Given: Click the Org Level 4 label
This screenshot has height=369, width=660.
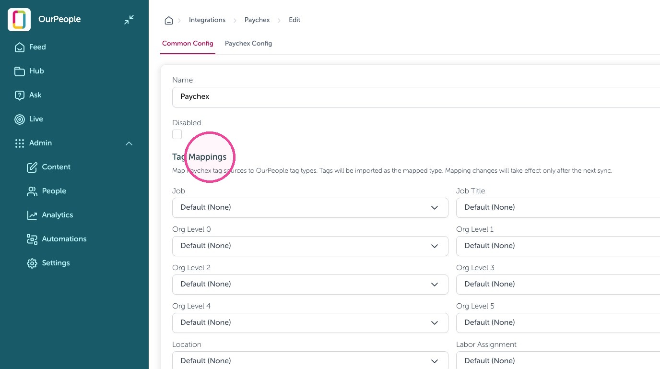Looking at the screenshot, I should click(x=191, y=306).
